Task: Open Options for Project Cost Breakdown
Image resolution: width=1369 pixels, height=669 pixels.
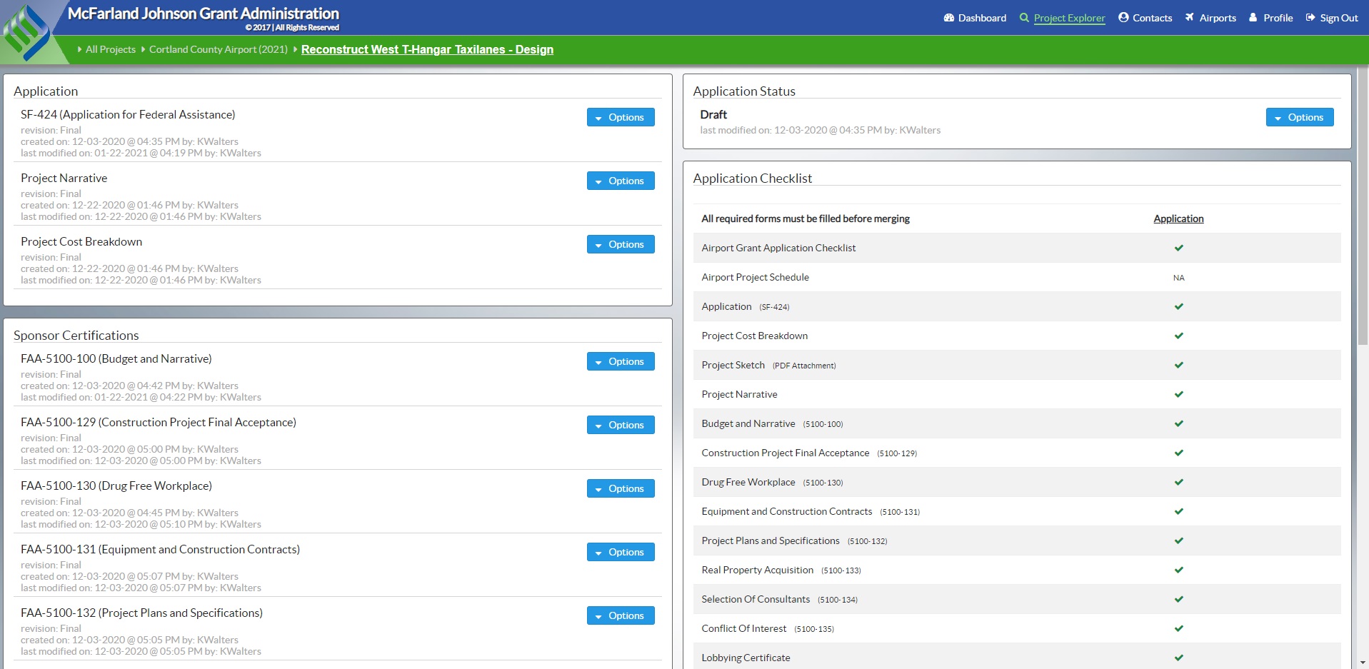Action: coord(620,244)
